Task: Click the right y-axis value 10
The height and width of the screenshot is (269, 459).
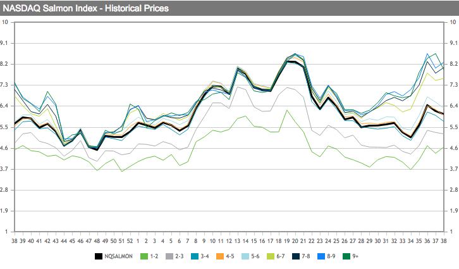Action: (453, 22)
